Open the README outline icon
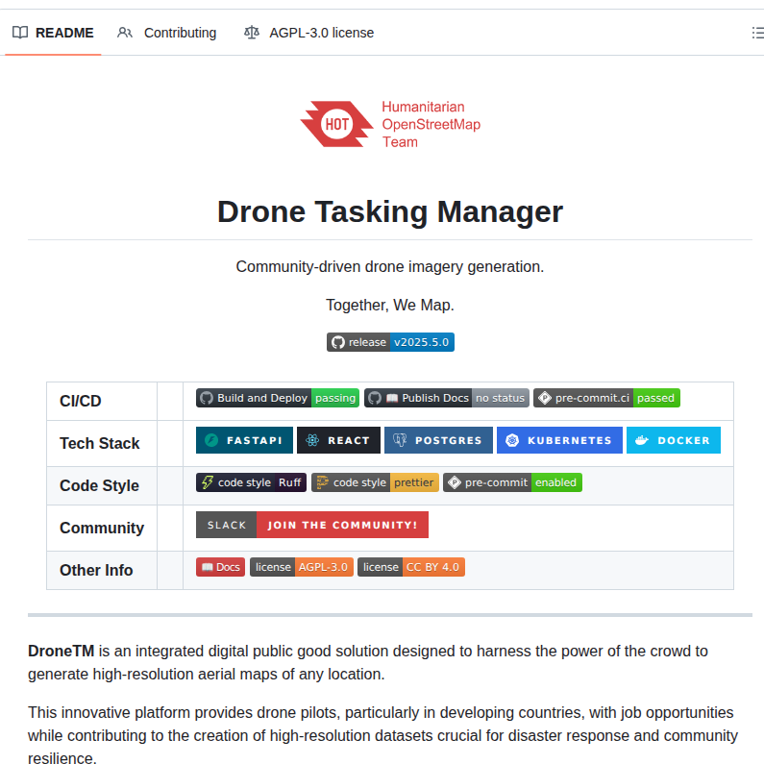This screenshot has width=764, height=764. pos(756,33)
